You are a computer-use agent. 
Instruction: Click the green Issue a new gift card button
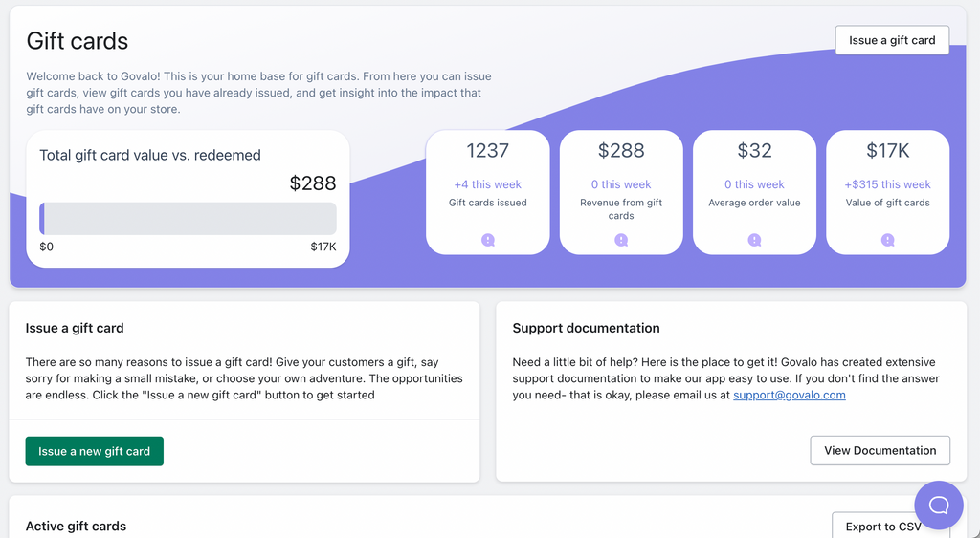95,451
